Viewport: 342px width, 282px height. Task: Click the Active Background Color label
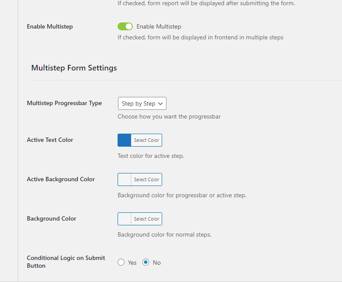[x=61, y=179]
